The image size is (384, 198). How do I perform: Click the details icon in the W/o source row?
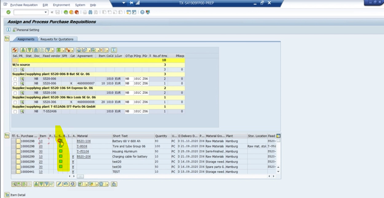point(22,69)
